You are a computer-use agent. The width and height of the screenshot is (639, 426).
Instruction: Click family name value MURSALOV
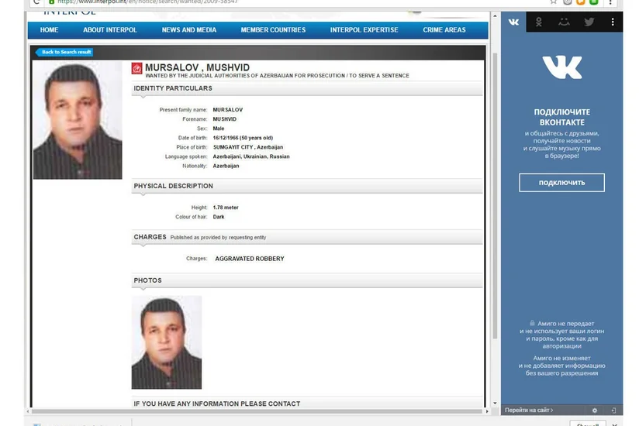point(228,110)
